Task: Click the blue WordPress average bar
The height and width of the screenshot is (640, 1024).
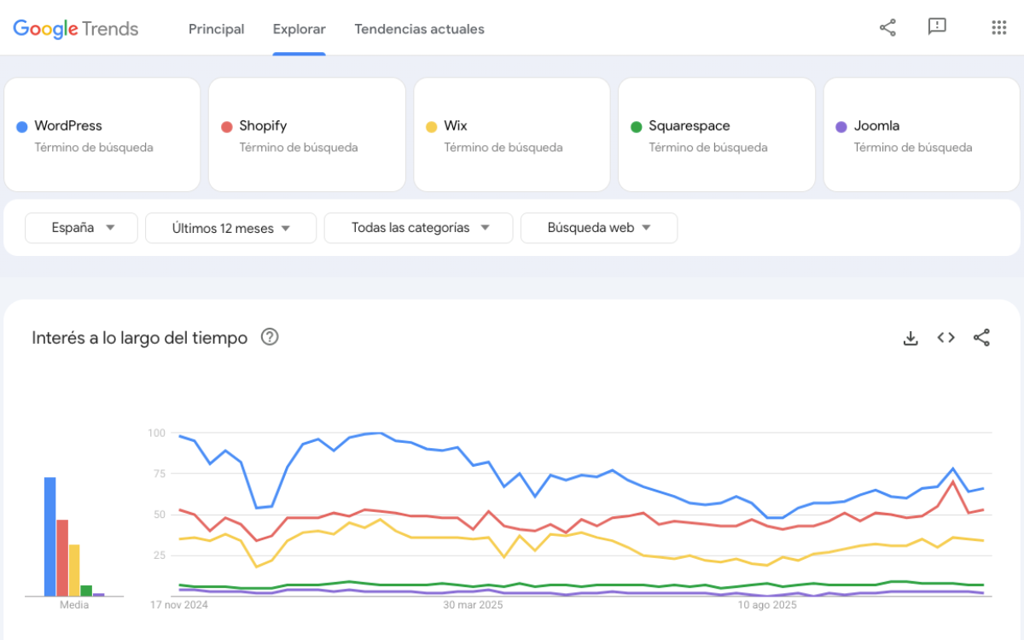Action: pyautogui.click(x=50, y=537)
